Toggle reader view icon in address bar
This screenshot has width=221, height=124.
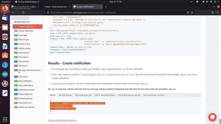pos(188,12)
